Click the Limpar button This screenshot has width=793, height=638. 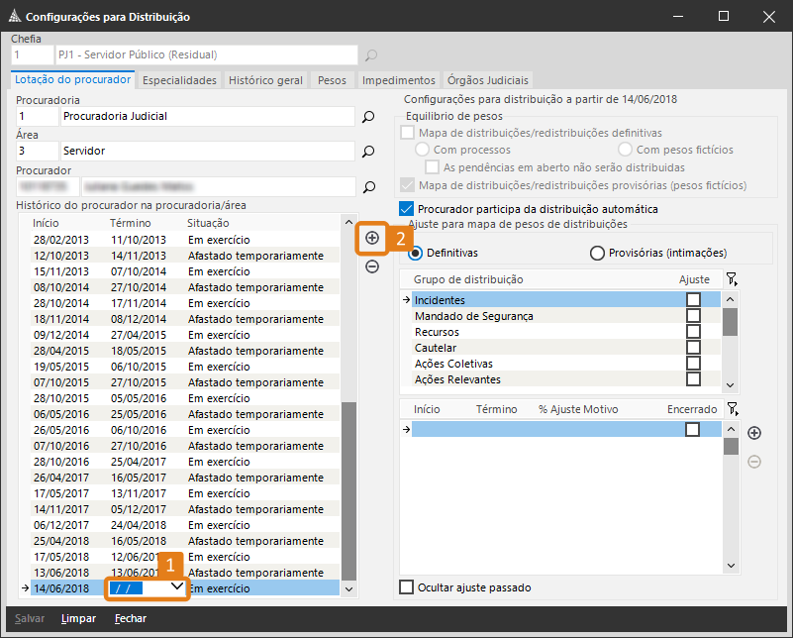(x=78, y=618)
